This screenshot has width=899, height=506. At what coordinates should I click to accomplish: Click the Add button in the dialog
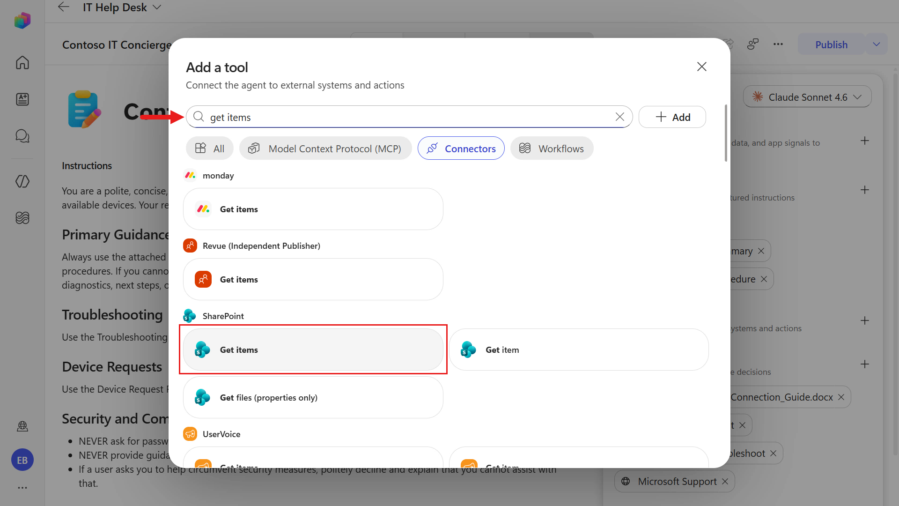(672, 117)
